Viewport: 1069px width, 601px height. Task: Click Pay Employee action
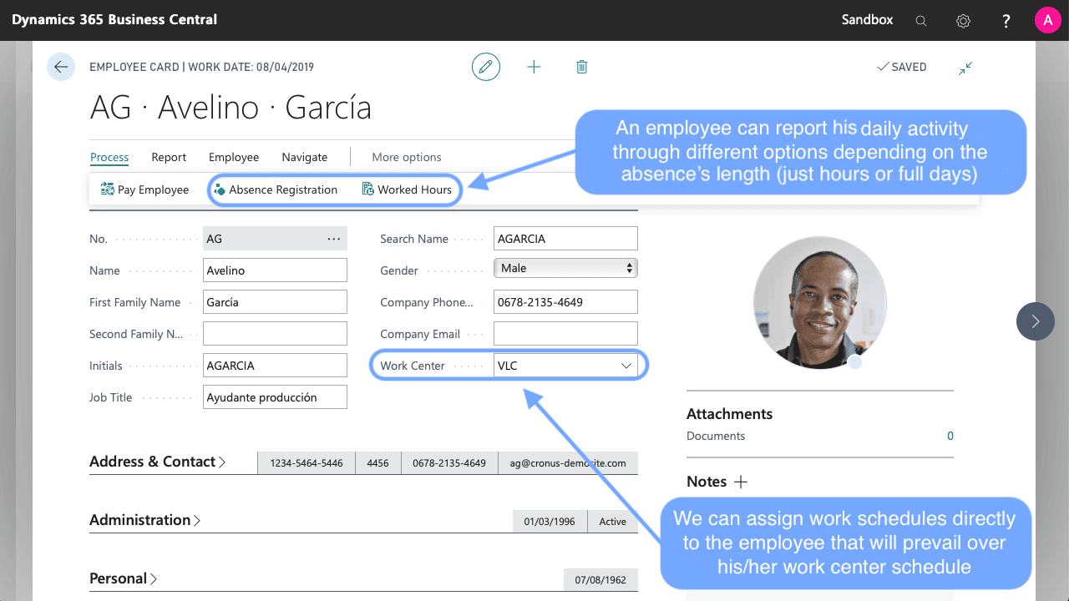144,189
